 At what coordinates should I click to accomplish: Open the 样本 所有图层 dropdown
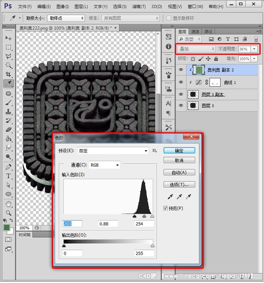131,18
